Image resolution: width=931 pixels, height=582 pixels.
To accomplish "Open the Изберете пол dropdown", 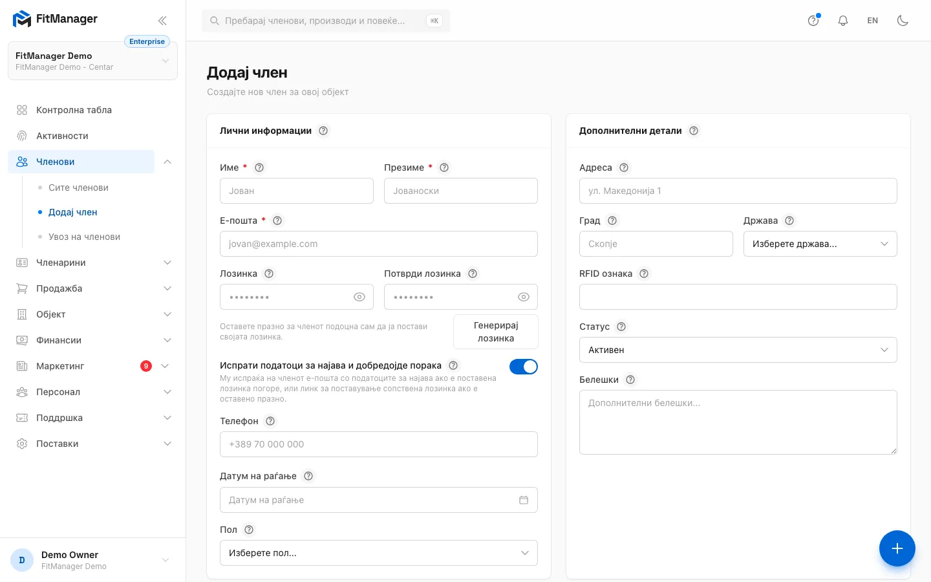I will 379,553.
